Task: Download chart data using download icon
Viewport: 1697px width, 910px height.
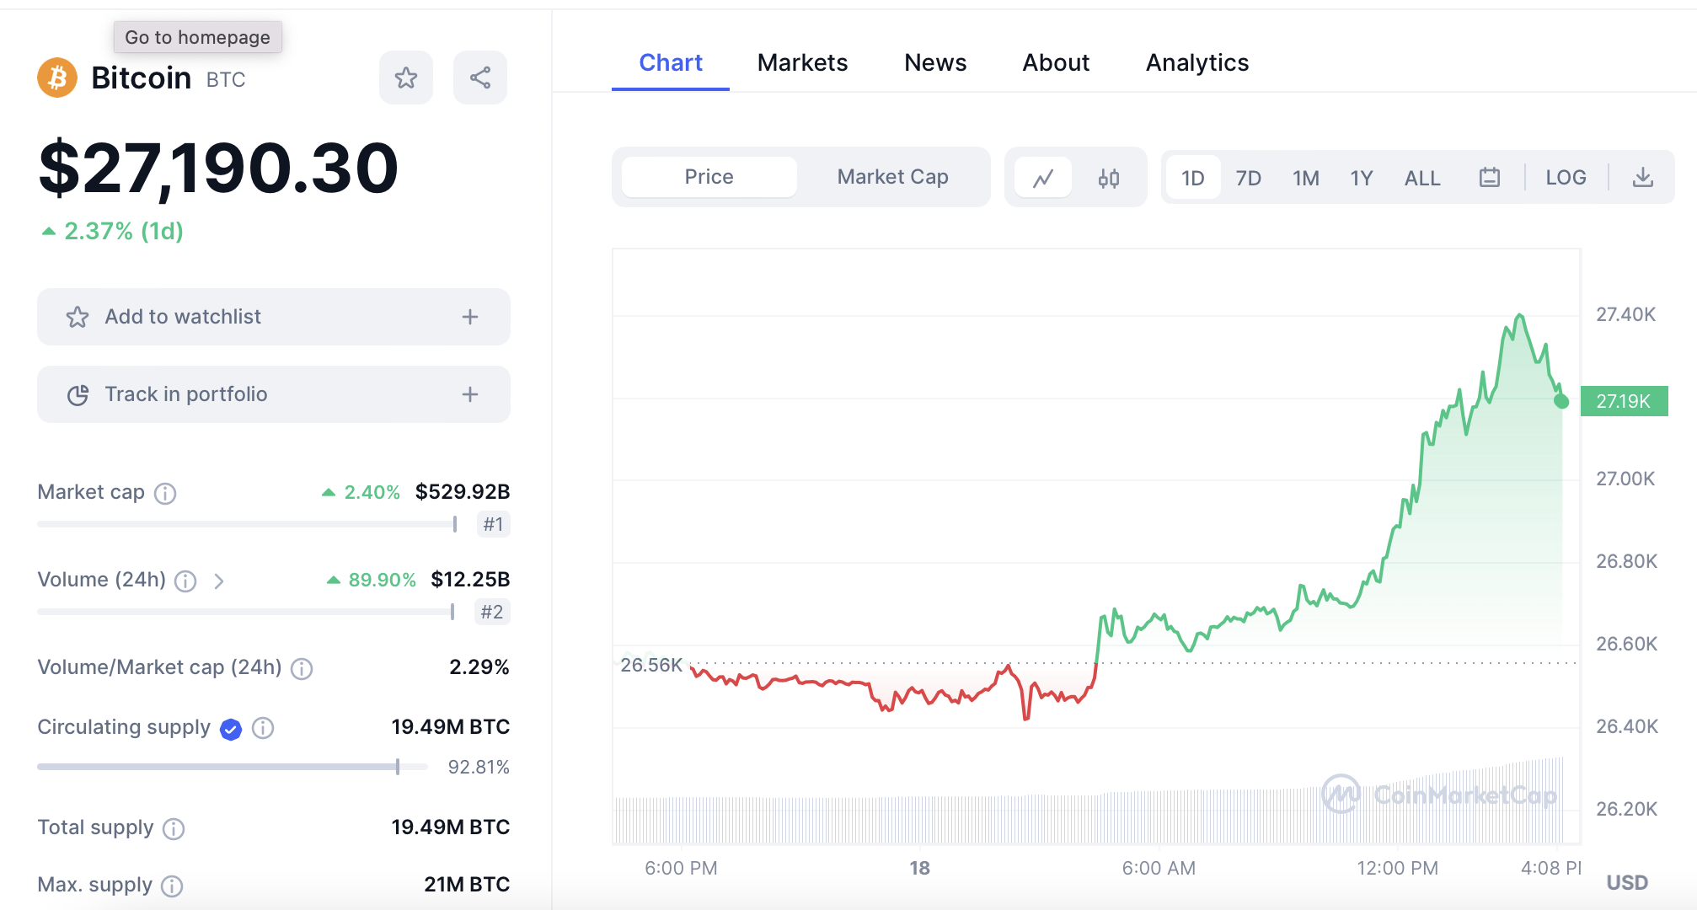Action: tap(1642, 178)
